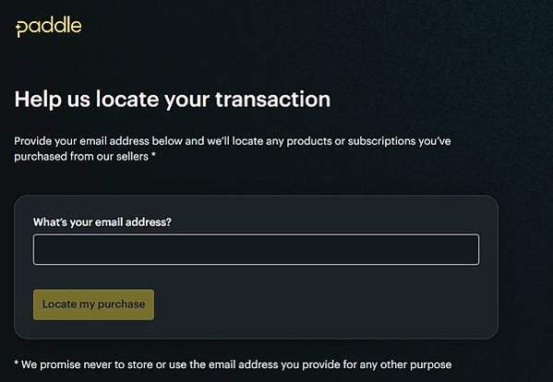Click the "Provide your email address below" paragraph

[233, 149]
